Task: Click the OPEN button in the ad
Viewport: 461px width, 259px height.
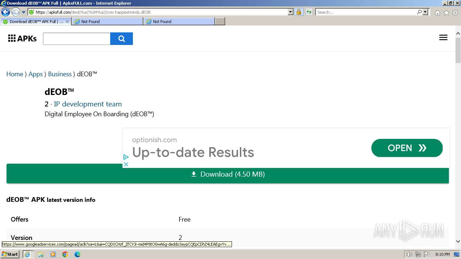Action: click(407, 148)
